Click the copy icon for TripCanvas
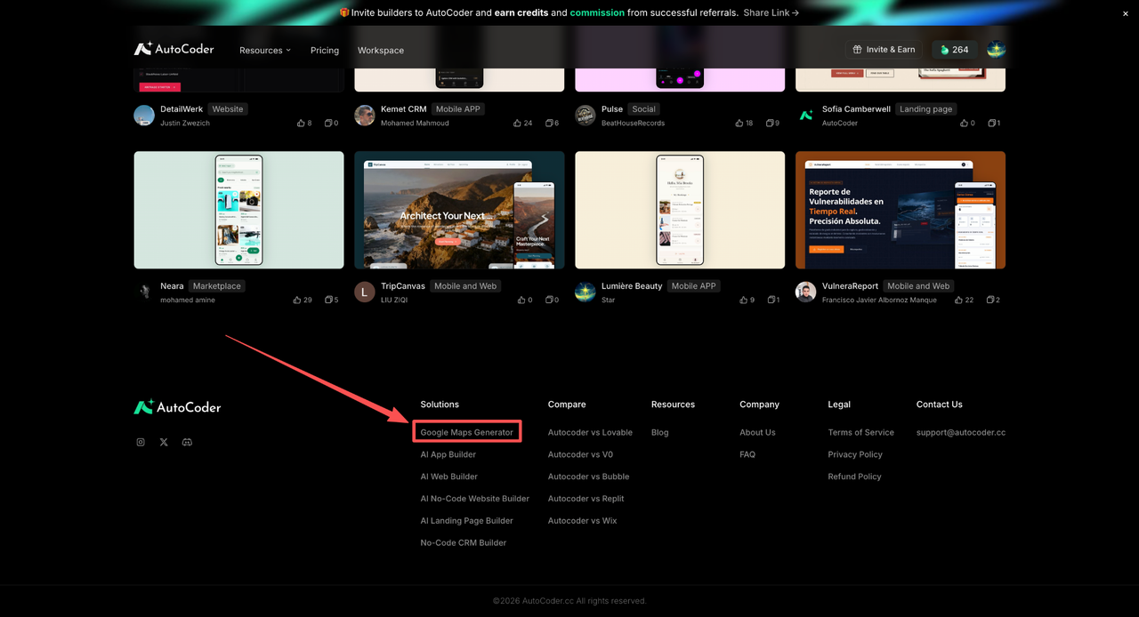The height and width of the screenshot is (617, 1139). coord(552,300)
